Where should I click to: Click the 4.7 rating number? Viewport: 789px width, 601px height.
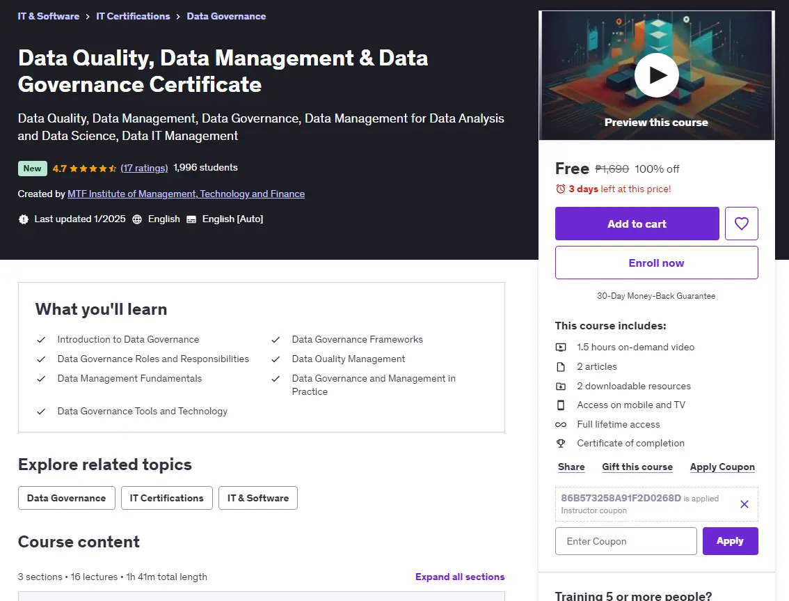pos(59,169)
